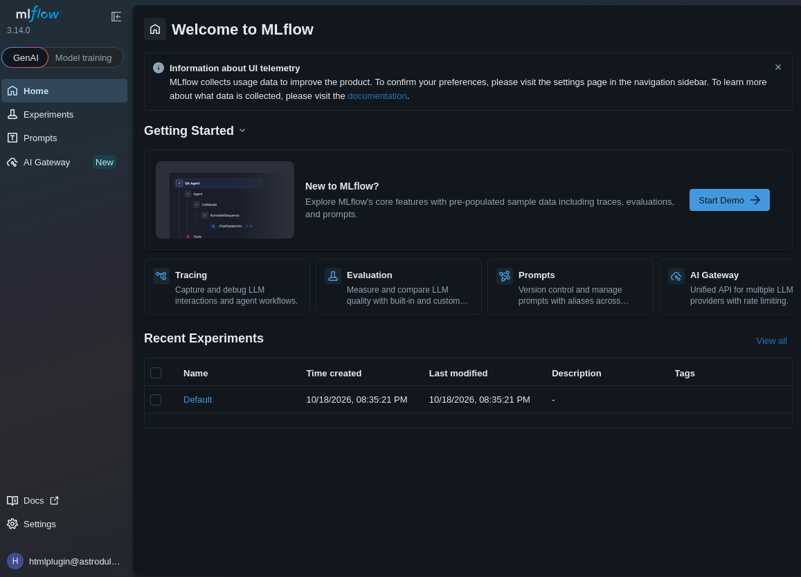
Task: Click the Welcome to MLflow title
Action: pyautogui.click(x=242, y=30)
